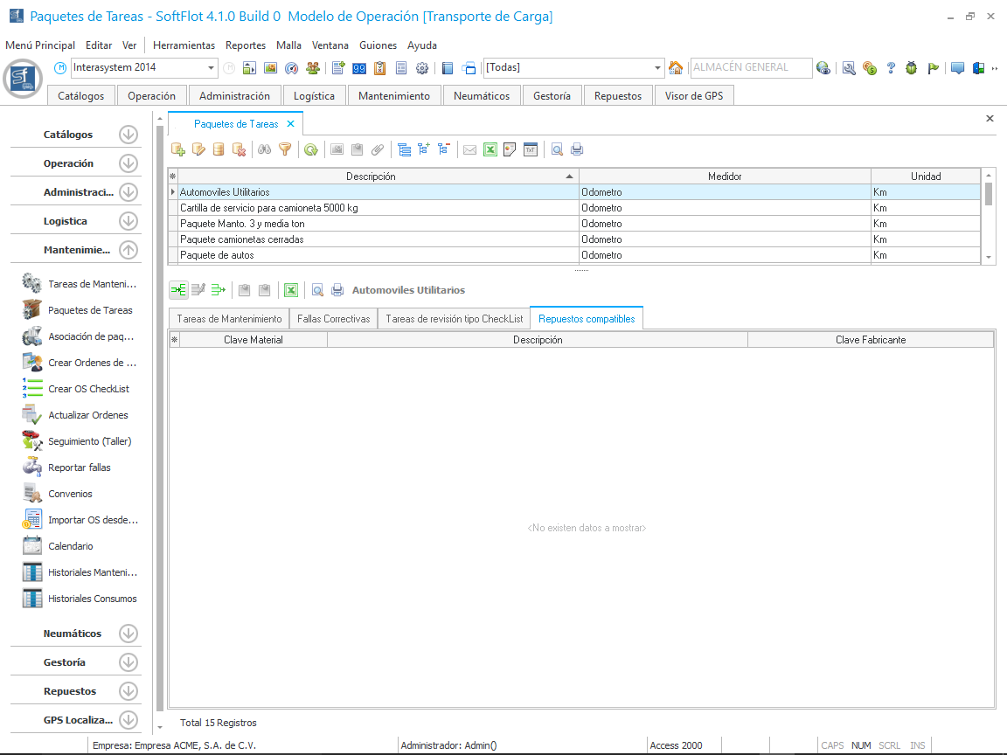Viewport: 1007px width, 755px height.
Task: Select row Paquete camionetas cerradas
Action: click(242, 239)
